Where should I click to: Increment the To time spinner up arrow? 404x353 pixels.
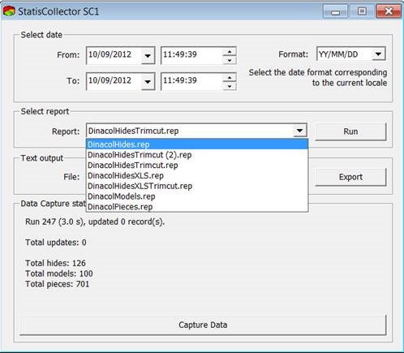[x=230, y=77]
